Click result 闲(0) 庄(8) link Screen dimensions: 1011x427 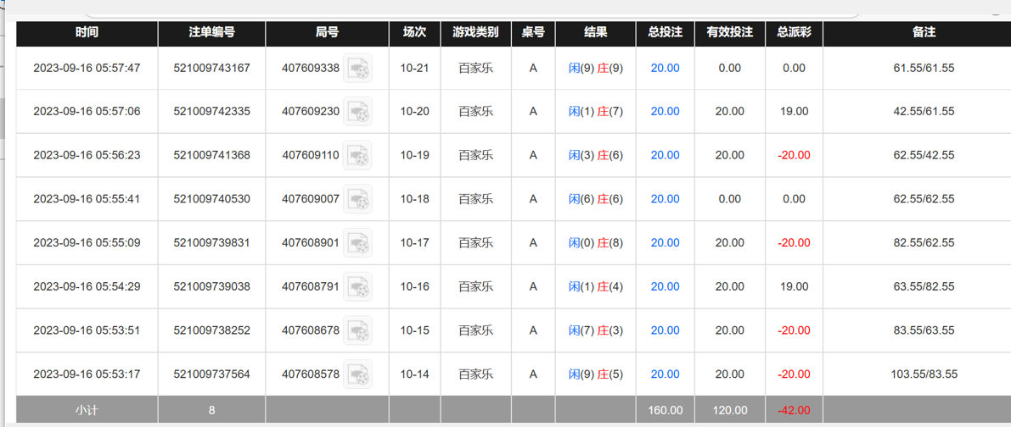pos(595,243)
